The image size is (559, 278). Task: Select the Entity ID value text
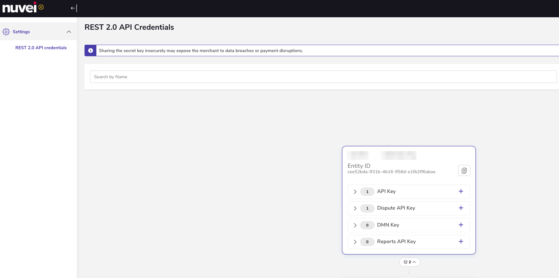(x=391, y=172)
